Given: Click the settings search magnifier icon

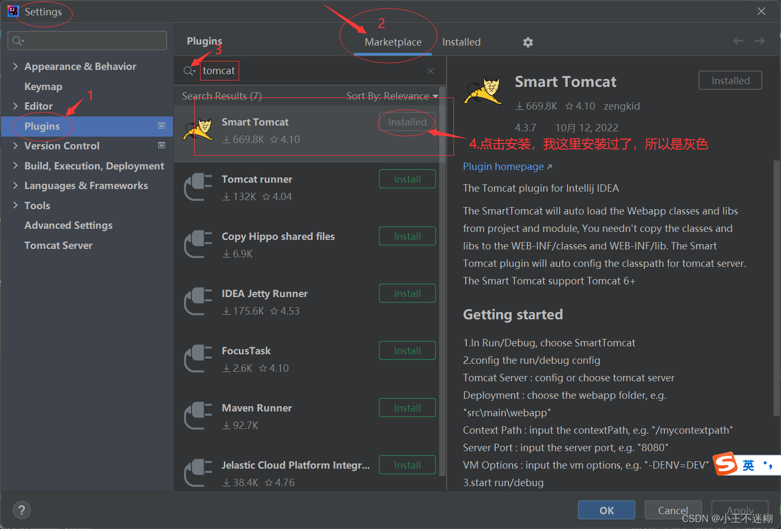Looking at the screenshot, I should [x=18, y=41].
